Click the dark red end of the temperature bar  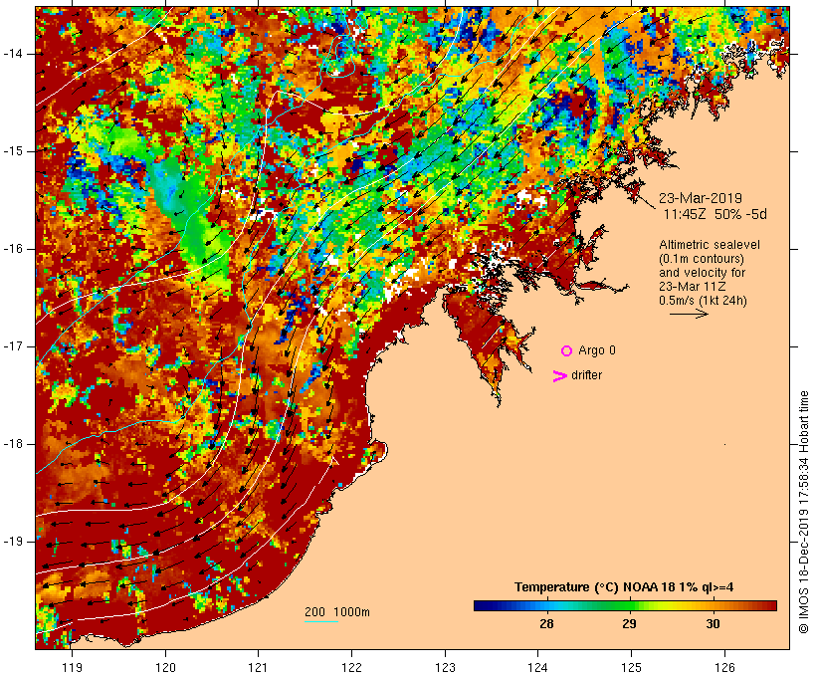771,605
